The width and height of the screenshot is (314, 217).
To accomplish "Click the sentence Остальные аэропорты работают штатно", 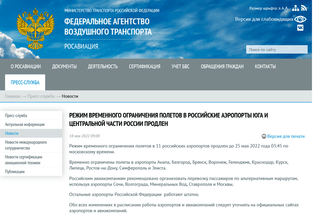I will [x=134, y=194].
